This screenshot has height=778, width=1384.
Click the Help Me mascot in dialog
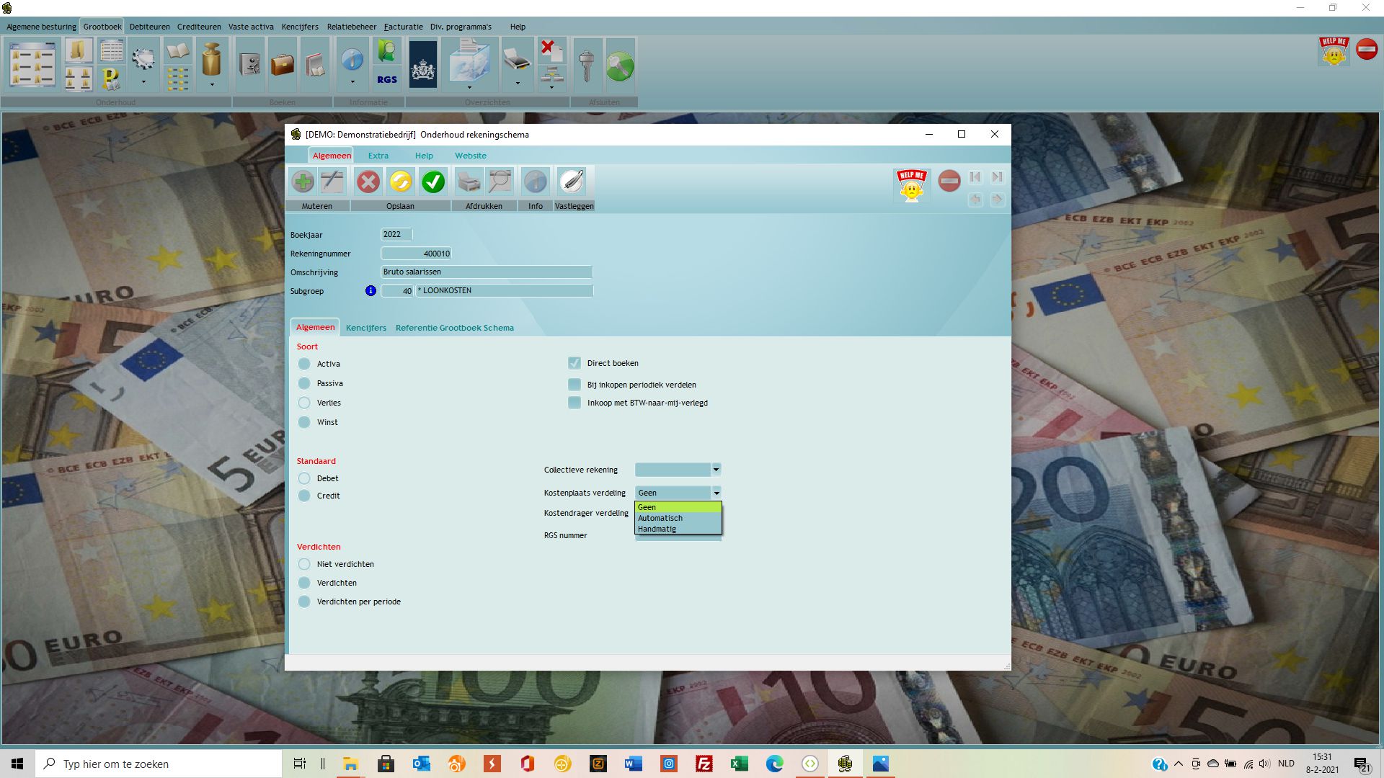pos(911,186)
